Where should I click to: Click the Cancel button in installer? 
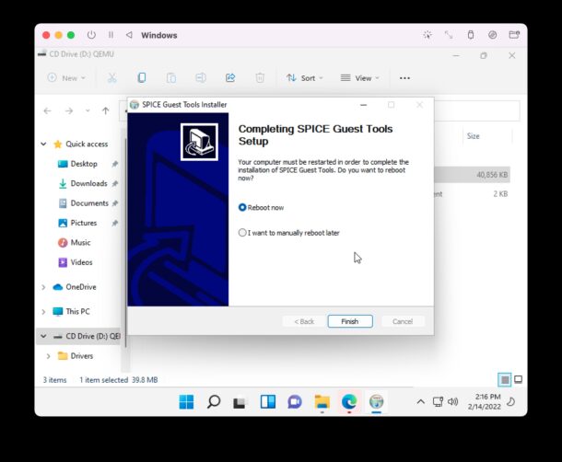(x=403, y=321)
